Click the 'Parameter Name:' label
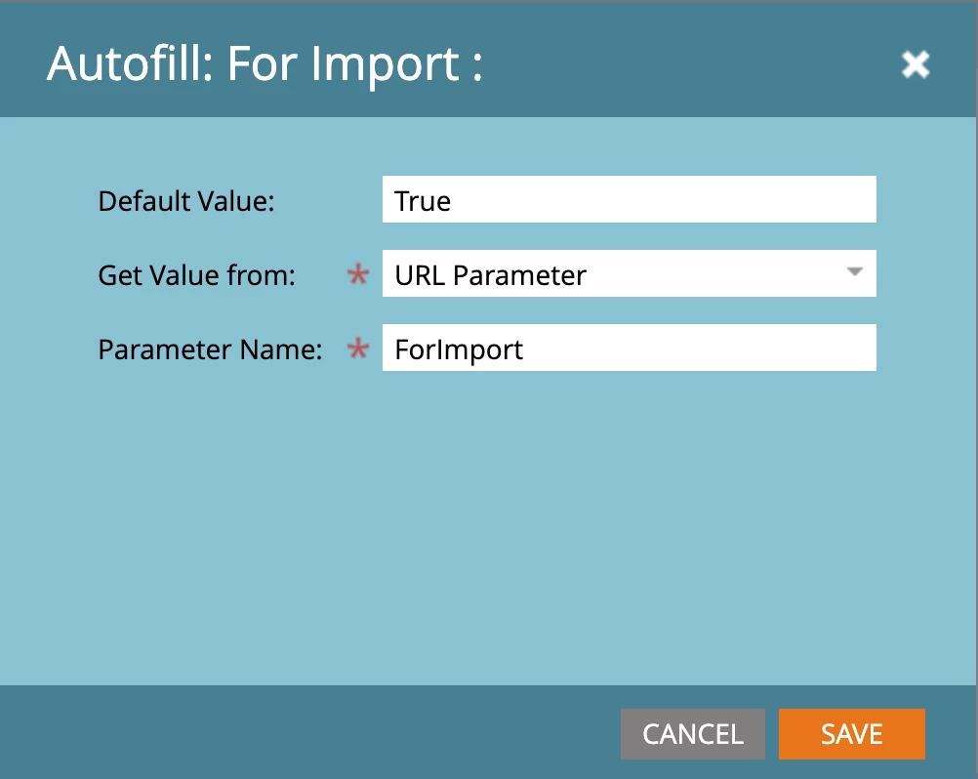This screenshot has width=978, height=779. 210,349
